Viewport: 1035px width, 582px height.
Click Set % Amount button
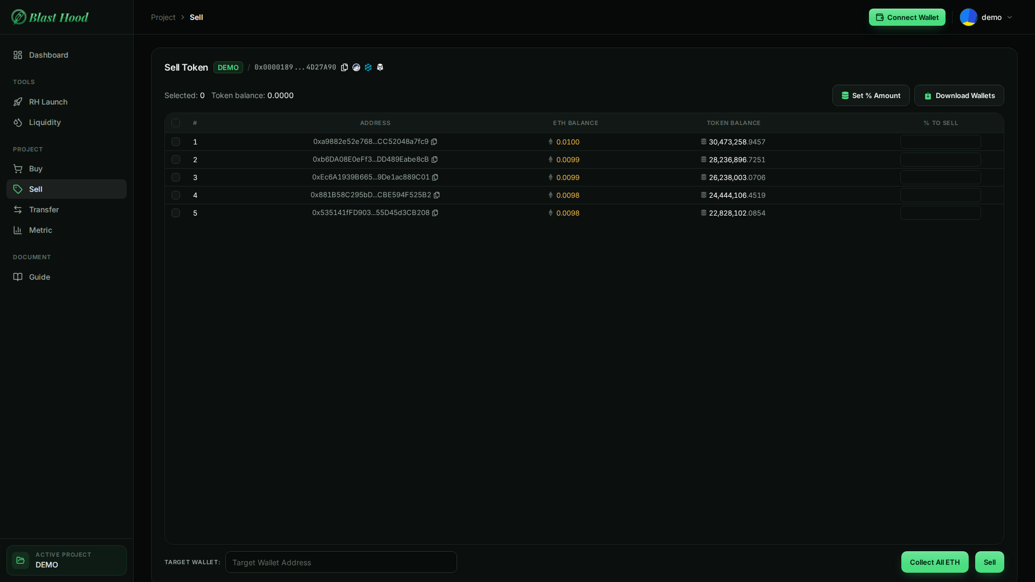871,95
